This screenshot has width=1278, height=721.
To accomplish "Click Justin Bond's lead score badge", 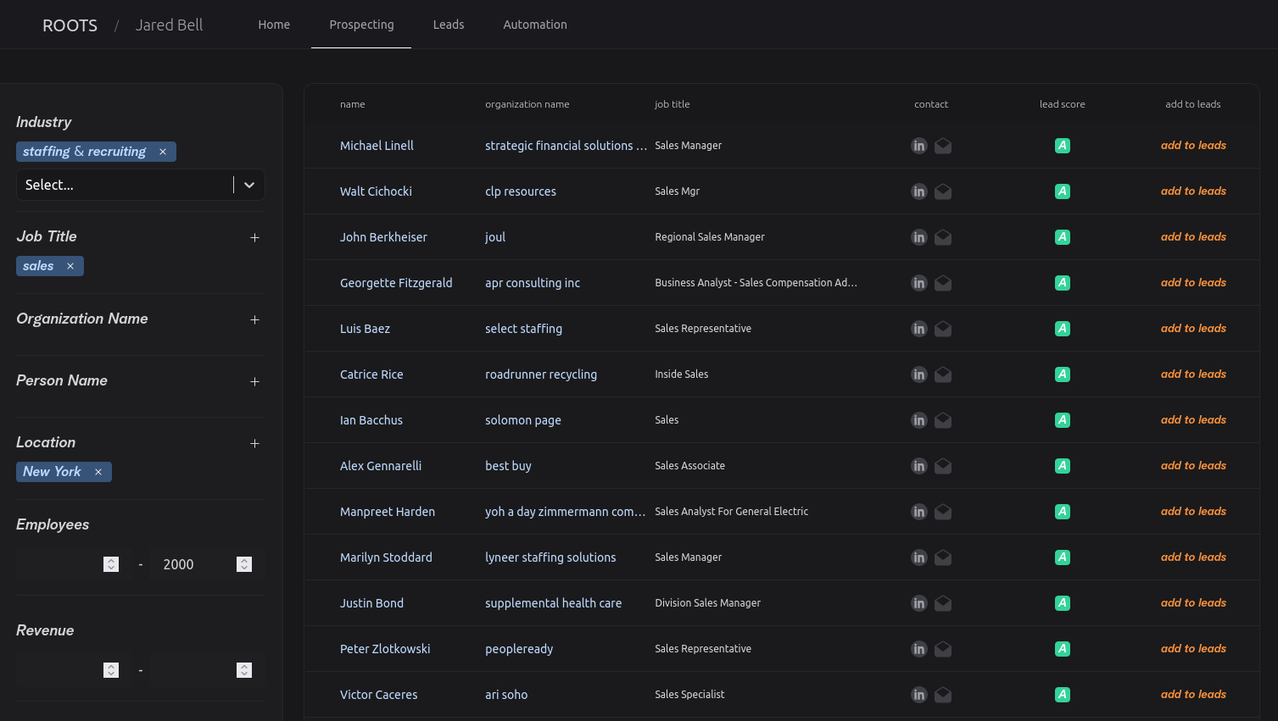I will coord(1063,602).
